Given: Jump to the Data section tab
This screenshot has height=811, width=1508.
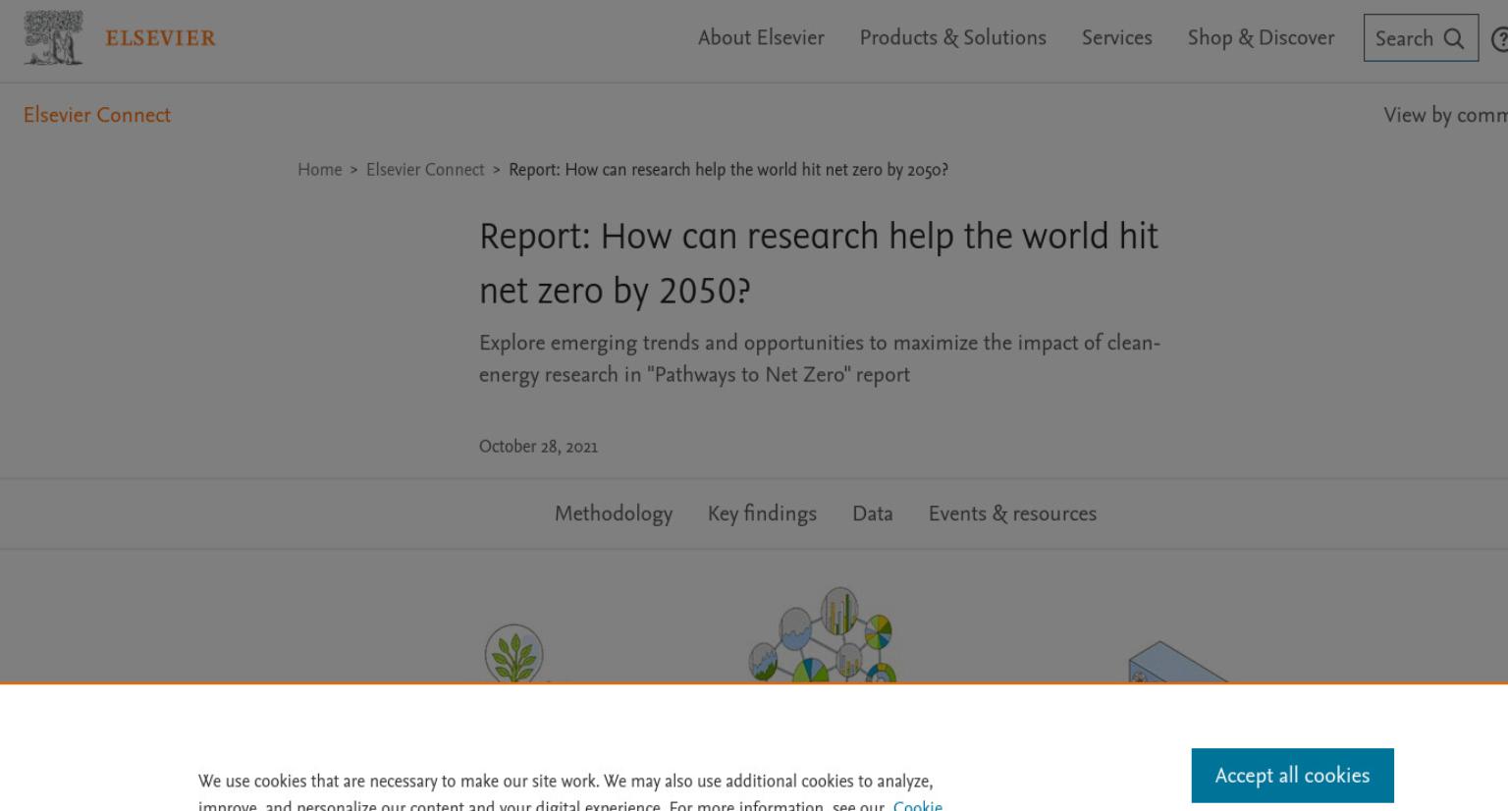Looking at the screenshot, I should pos(873,514).
